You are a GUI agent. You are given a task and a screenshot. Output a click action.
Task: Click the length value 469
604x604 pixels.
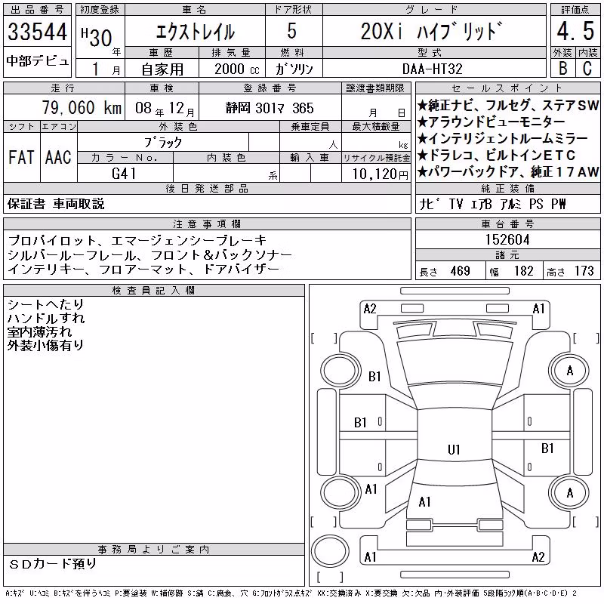pyautogui.click(x=461, y=271)
